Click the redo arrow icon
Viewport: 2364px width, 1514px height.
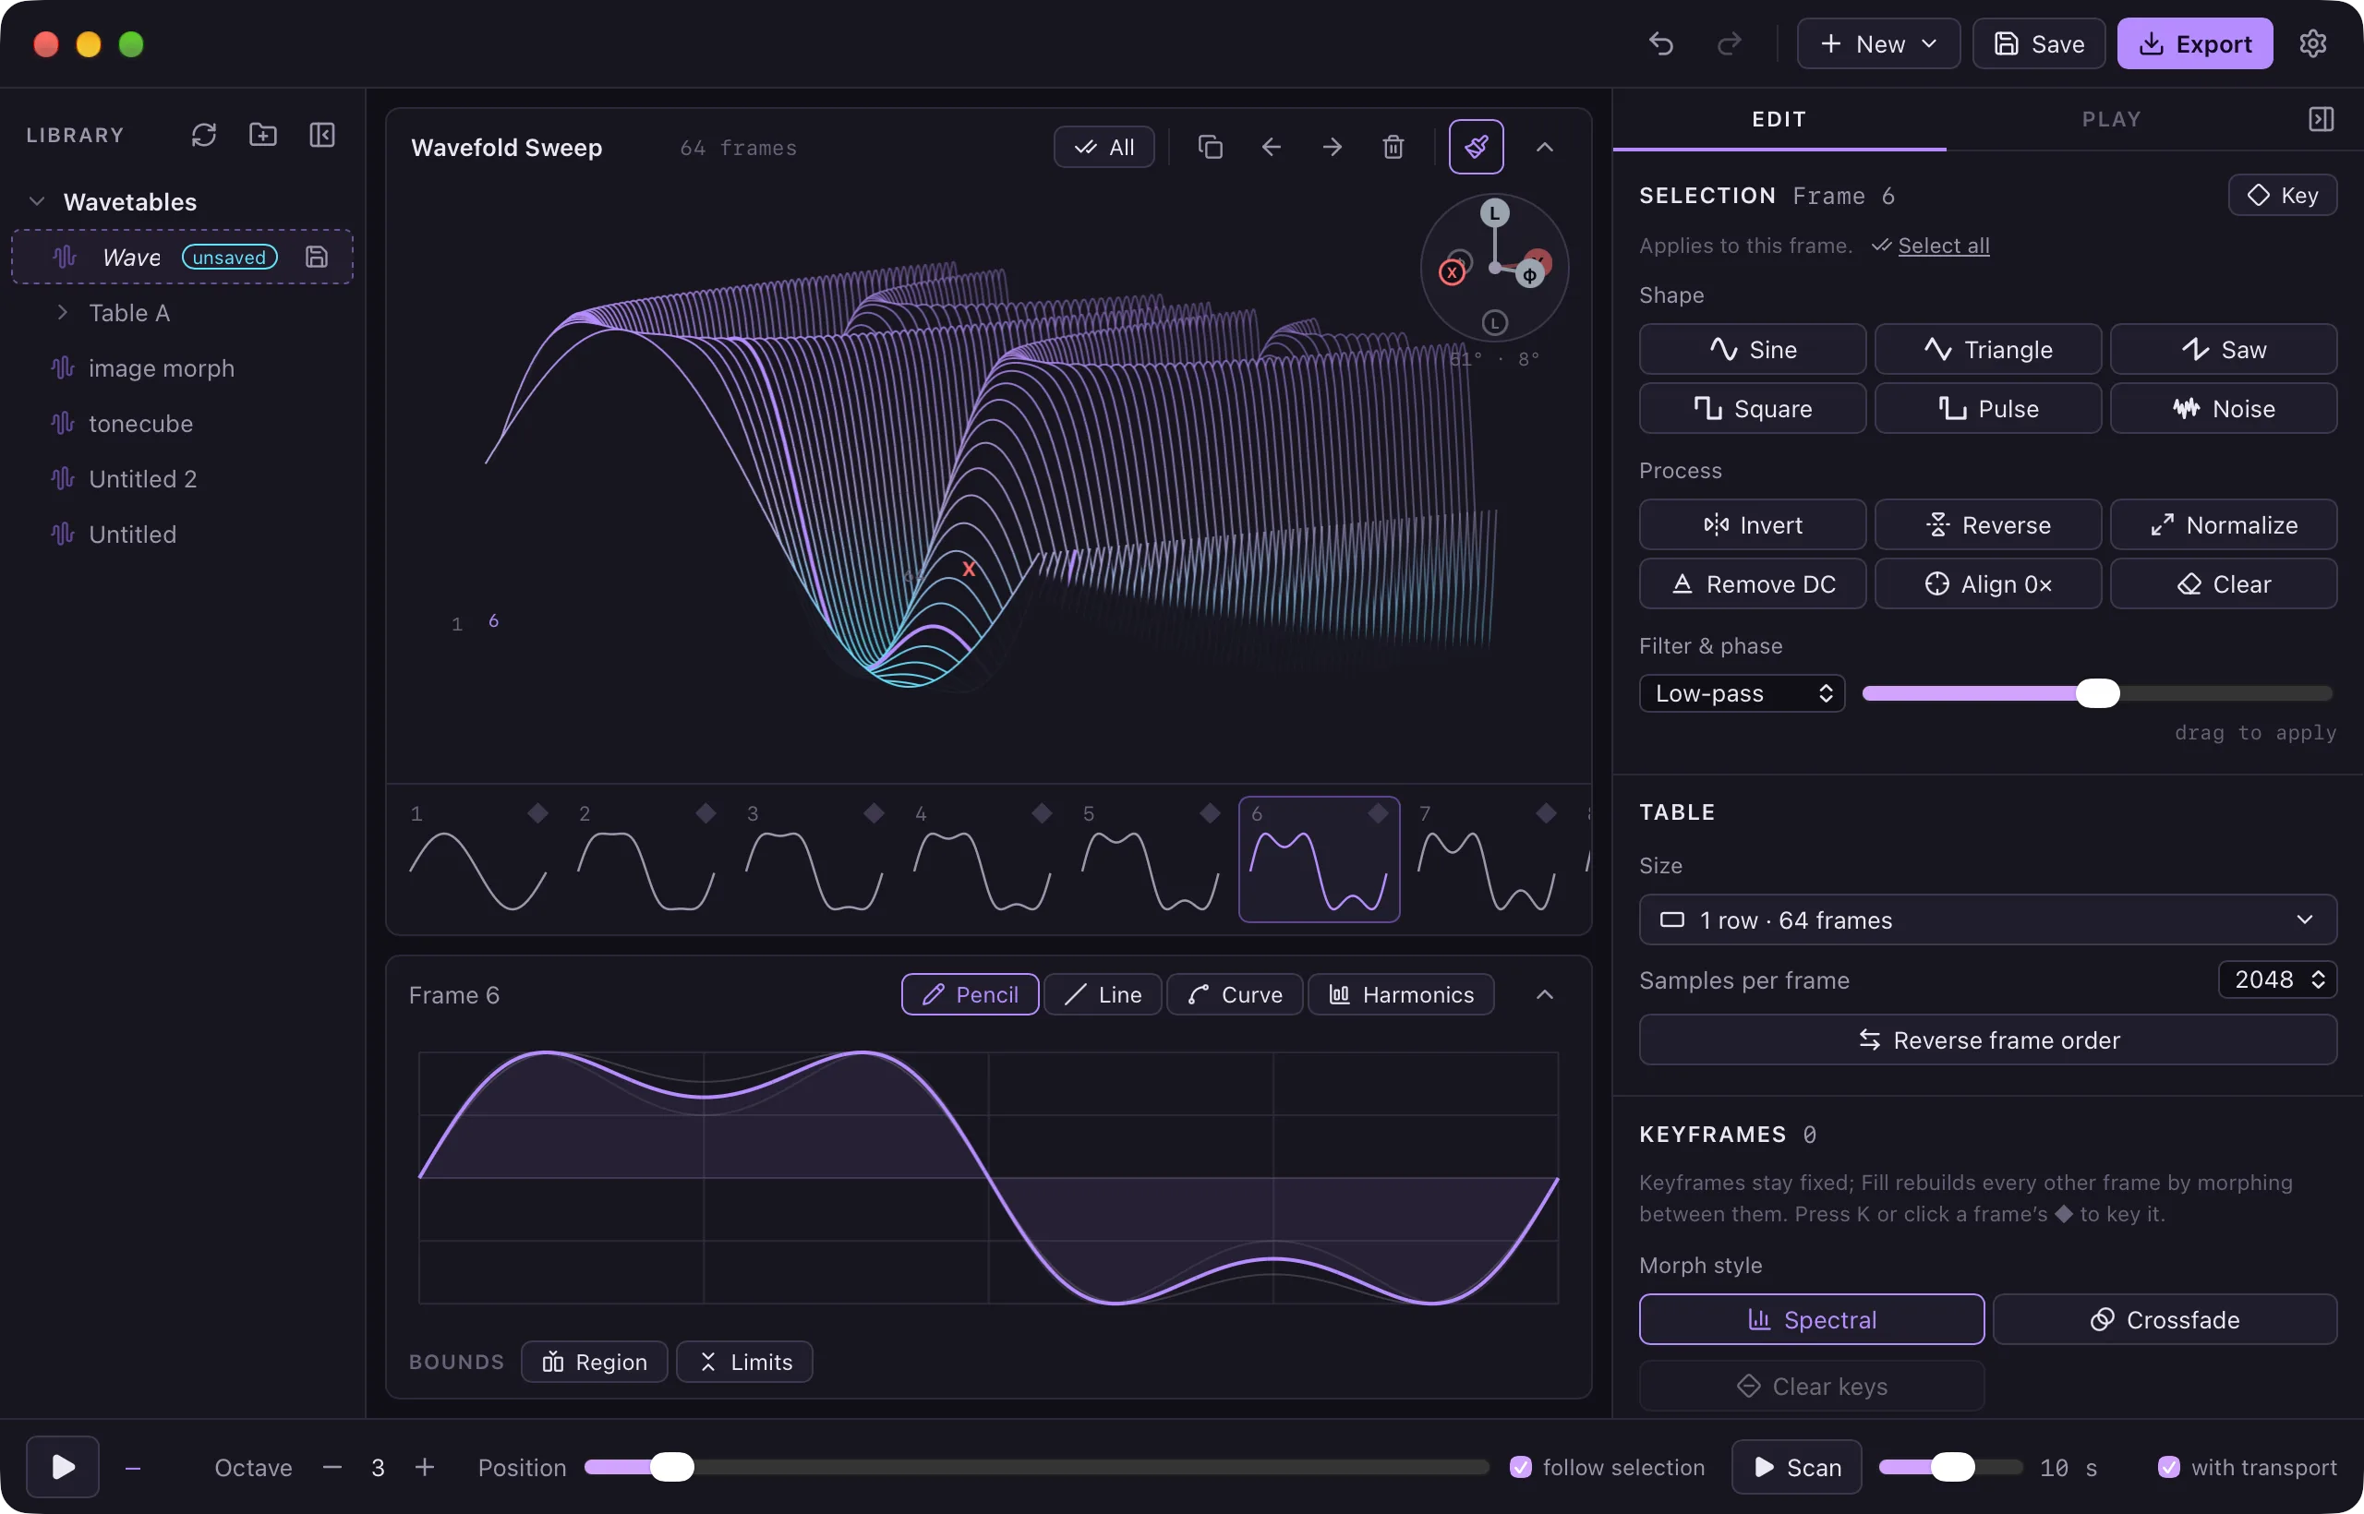[1729, 44]
